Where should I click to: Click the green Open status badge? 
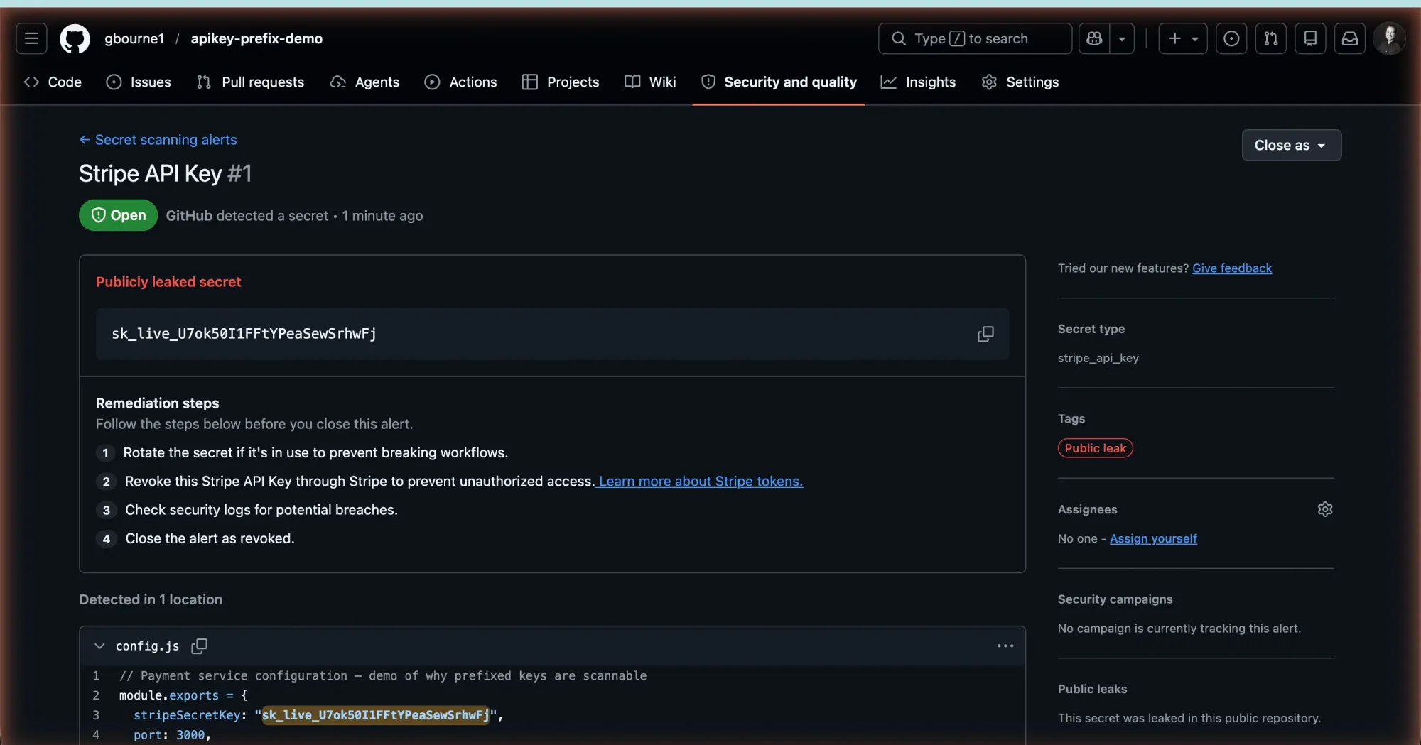click(x=118, y=215)
